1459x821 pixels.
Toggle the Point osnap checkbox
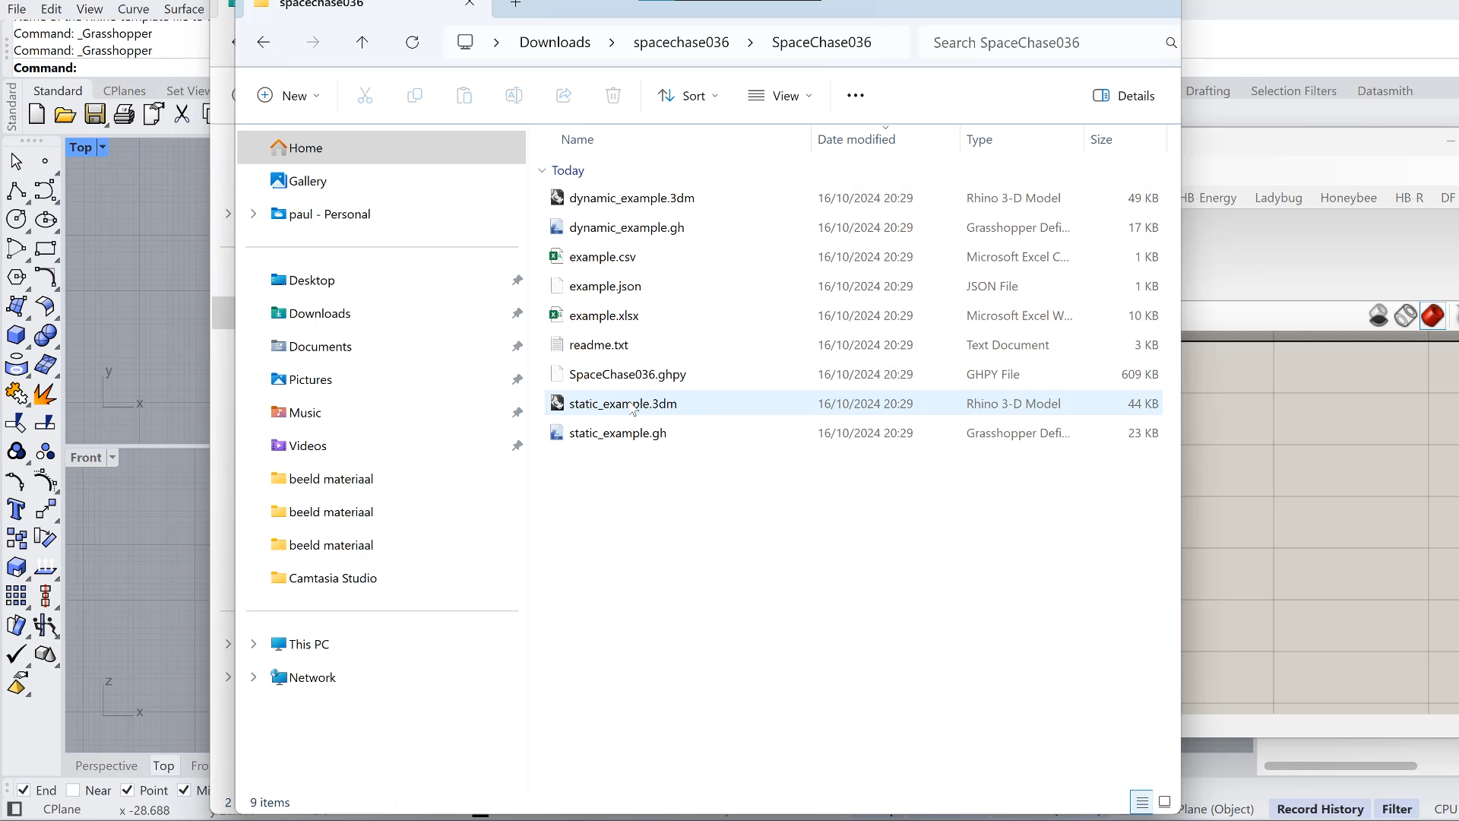point(128,790)
